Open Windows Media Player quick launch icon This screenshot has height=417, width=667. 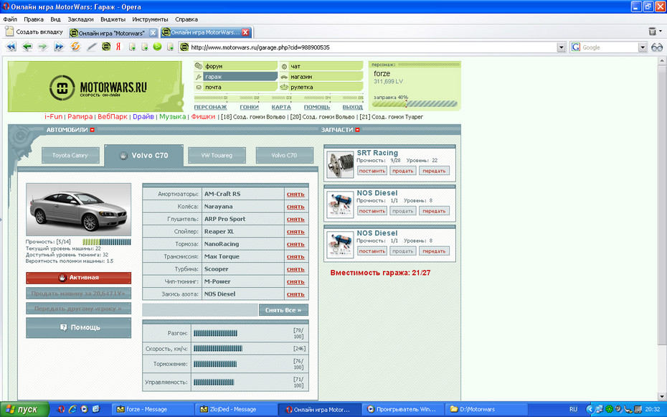[x=84, y=409]
